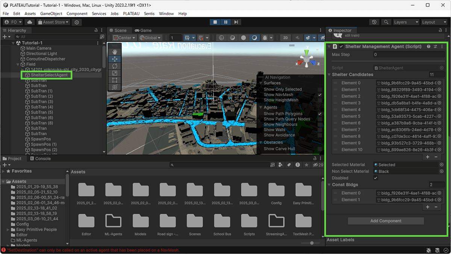Toggle the Disabled checkbox
451x254 pixels.
point(375,178)
